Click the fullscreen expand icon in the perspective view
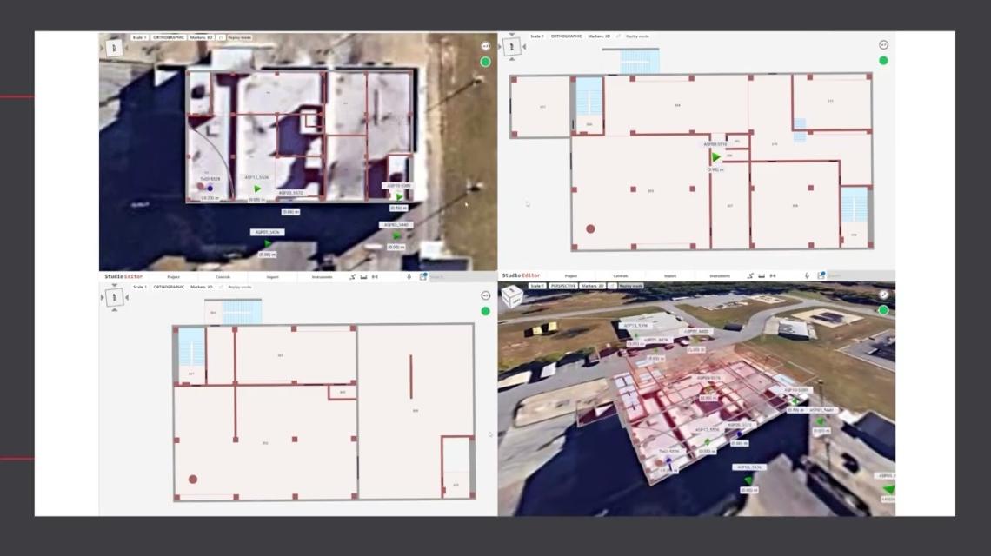This screenshot has height=556, width=991. pyautogui.click(x=883, y=295)
